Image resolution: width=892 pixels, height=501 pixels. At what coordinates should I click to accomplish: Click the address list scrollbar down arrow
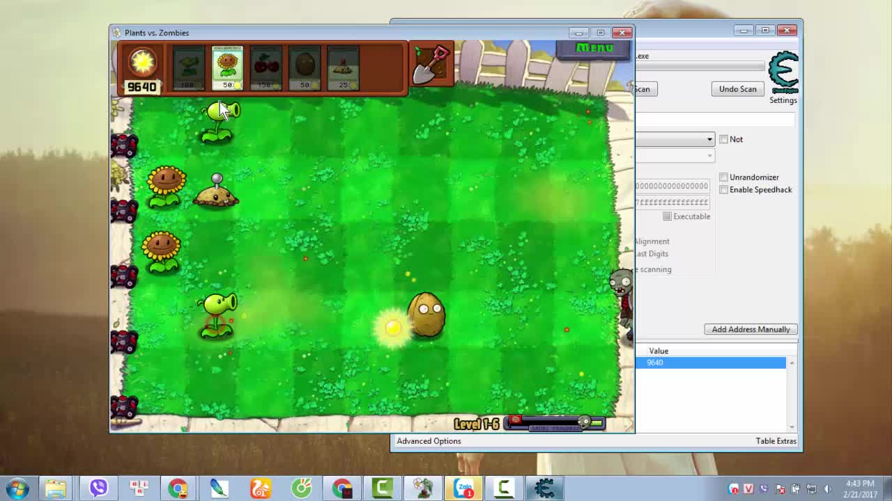pyautogui.click(x=792, y=427)
